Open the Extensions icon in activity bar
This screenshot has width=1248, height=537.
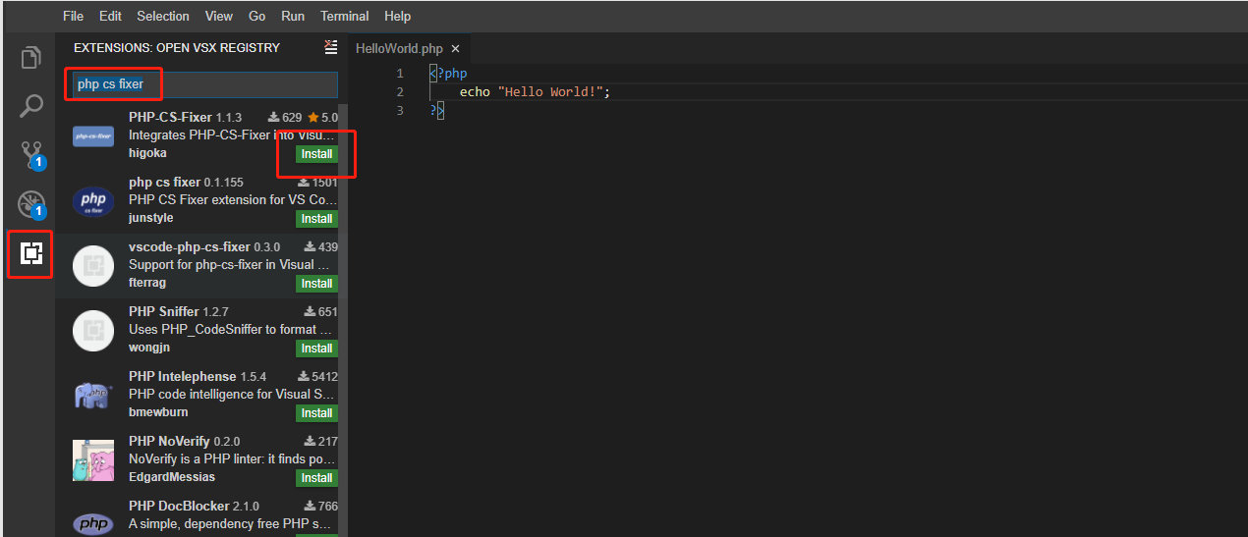31,254
